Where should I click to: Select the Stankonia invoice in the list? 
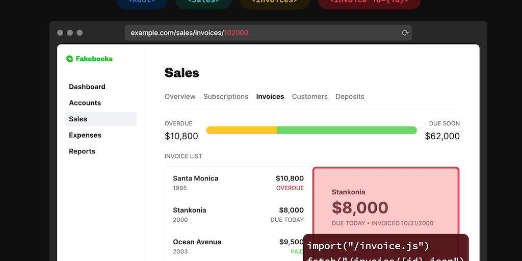click(238, 215)
